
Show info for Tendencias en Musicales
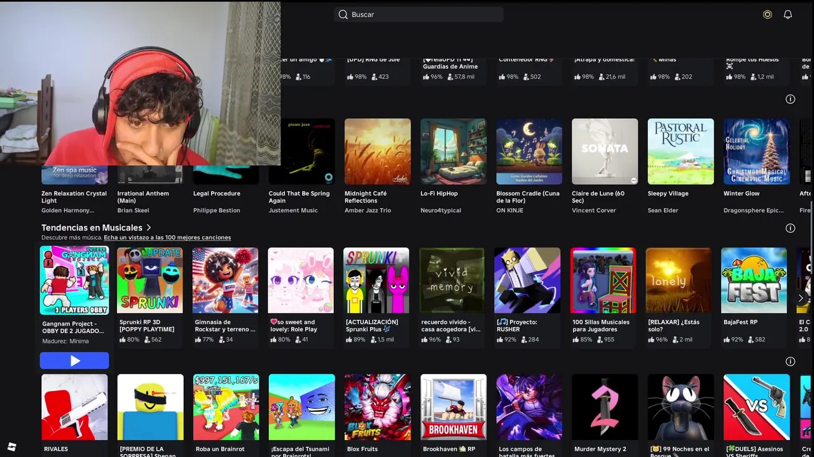[x=790, y=228]
